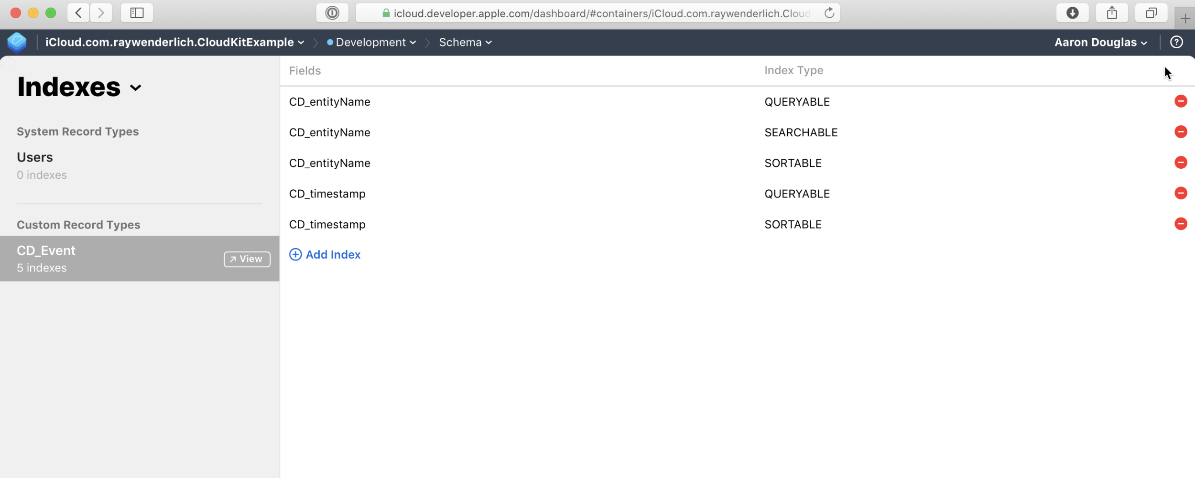Show Safari downloads

click(1073, 13)
